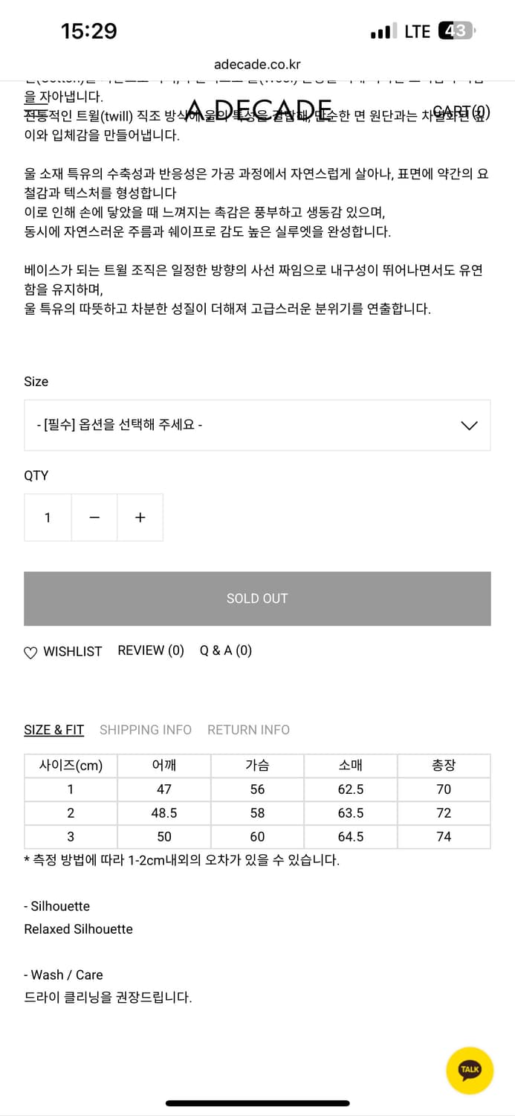Expand the size selection list
The width and height of the screenshot is (515, 1116).
coord(257,425)
